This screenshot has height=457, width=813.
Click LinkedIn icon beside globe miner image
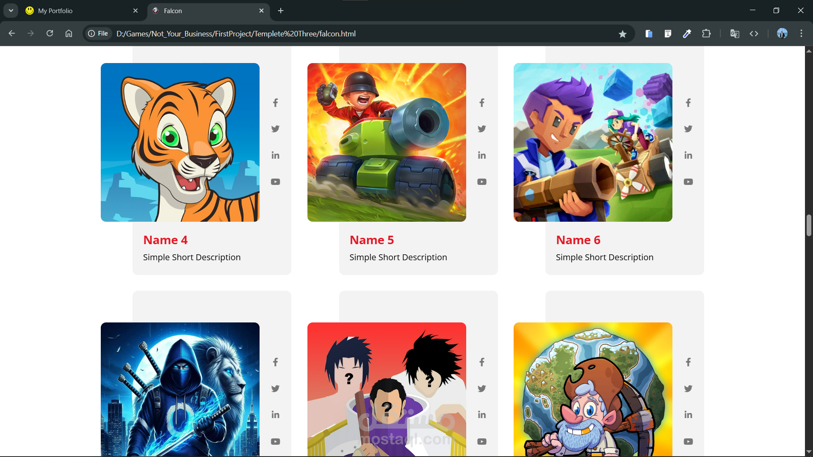click(688, 415)
